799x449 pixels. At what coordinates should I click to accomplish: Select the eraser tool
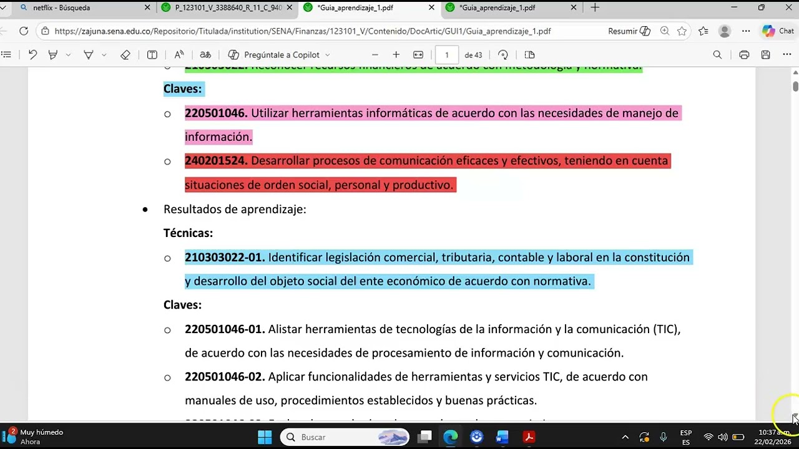click(x=125, y=55)
